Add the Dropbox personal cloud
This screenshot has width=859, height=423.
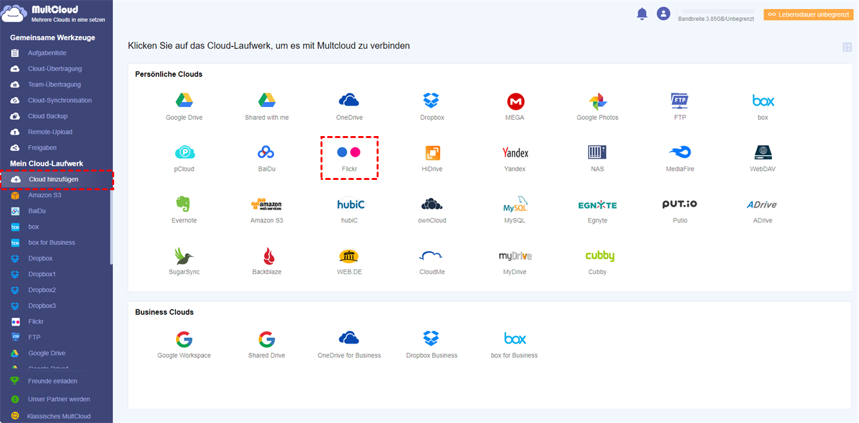coord(431,101)
